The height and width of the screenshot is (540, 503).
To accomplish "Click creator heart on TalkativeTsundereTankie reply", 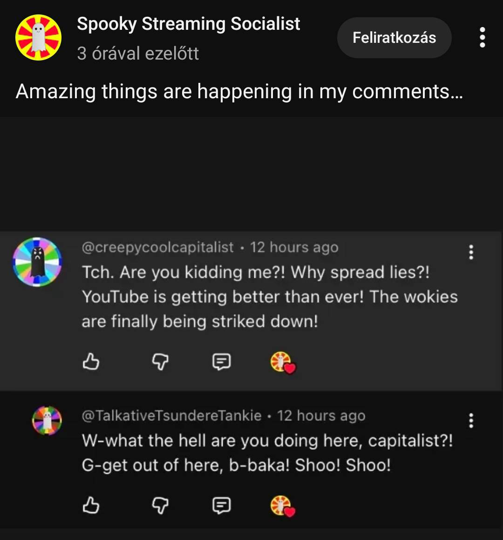I will [282, 506].
